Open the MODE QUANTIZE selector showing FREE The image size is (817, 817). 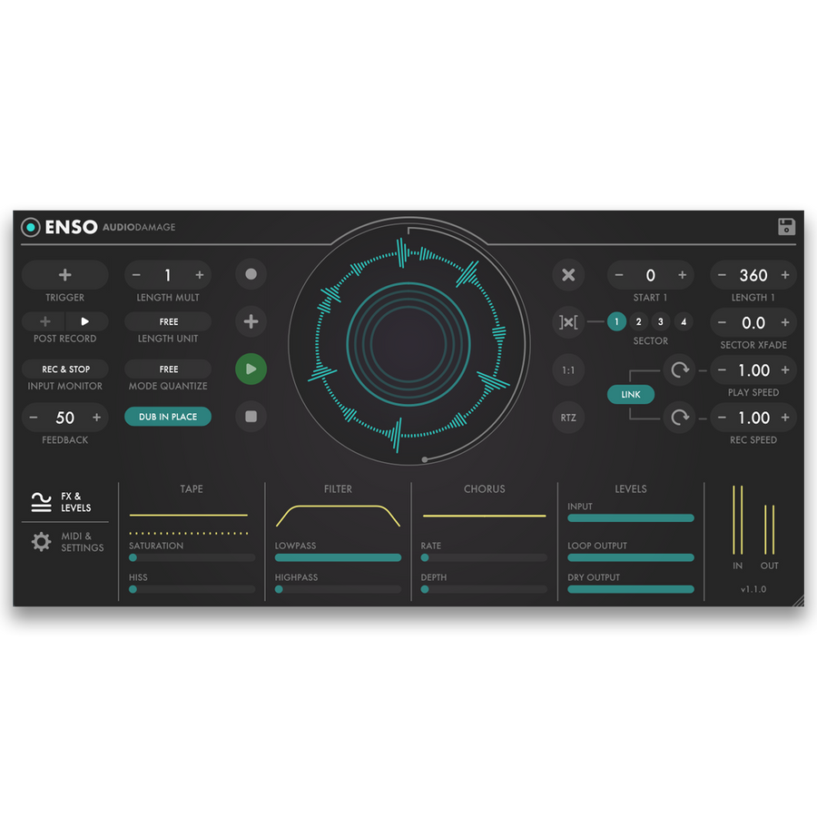pos(167,369)
